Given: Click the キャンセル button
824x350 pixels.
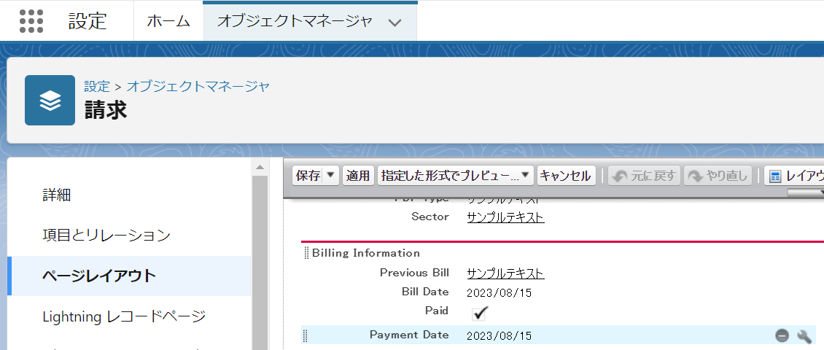Looking at the screenshot, I should (x=565, y=176).
